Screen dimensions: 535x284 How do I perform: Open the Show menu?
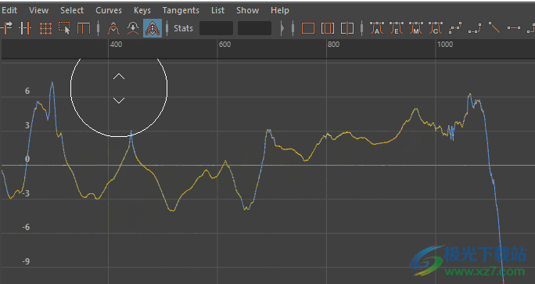247,10
